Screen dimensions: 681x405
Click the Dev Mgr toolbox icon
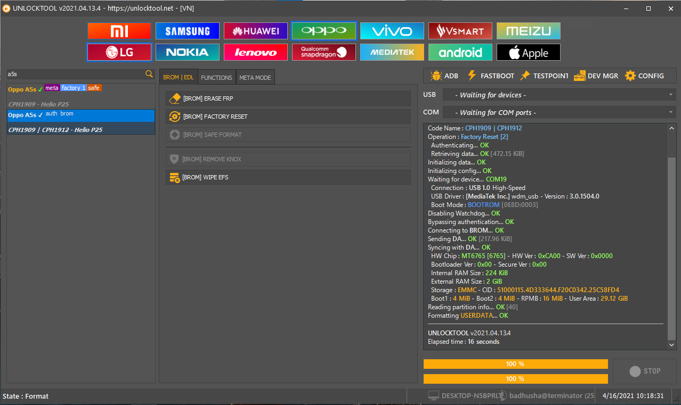click(x=579, y=76)
